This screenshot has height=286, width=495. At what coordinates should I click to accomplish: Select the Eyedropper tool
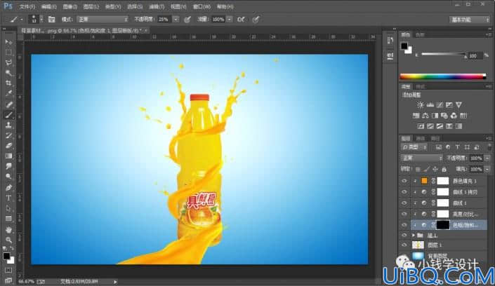click(x=8, y=94)
